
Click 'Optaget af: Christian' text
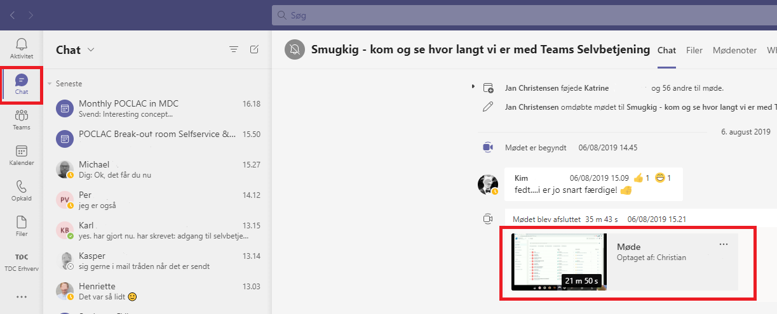651,258
